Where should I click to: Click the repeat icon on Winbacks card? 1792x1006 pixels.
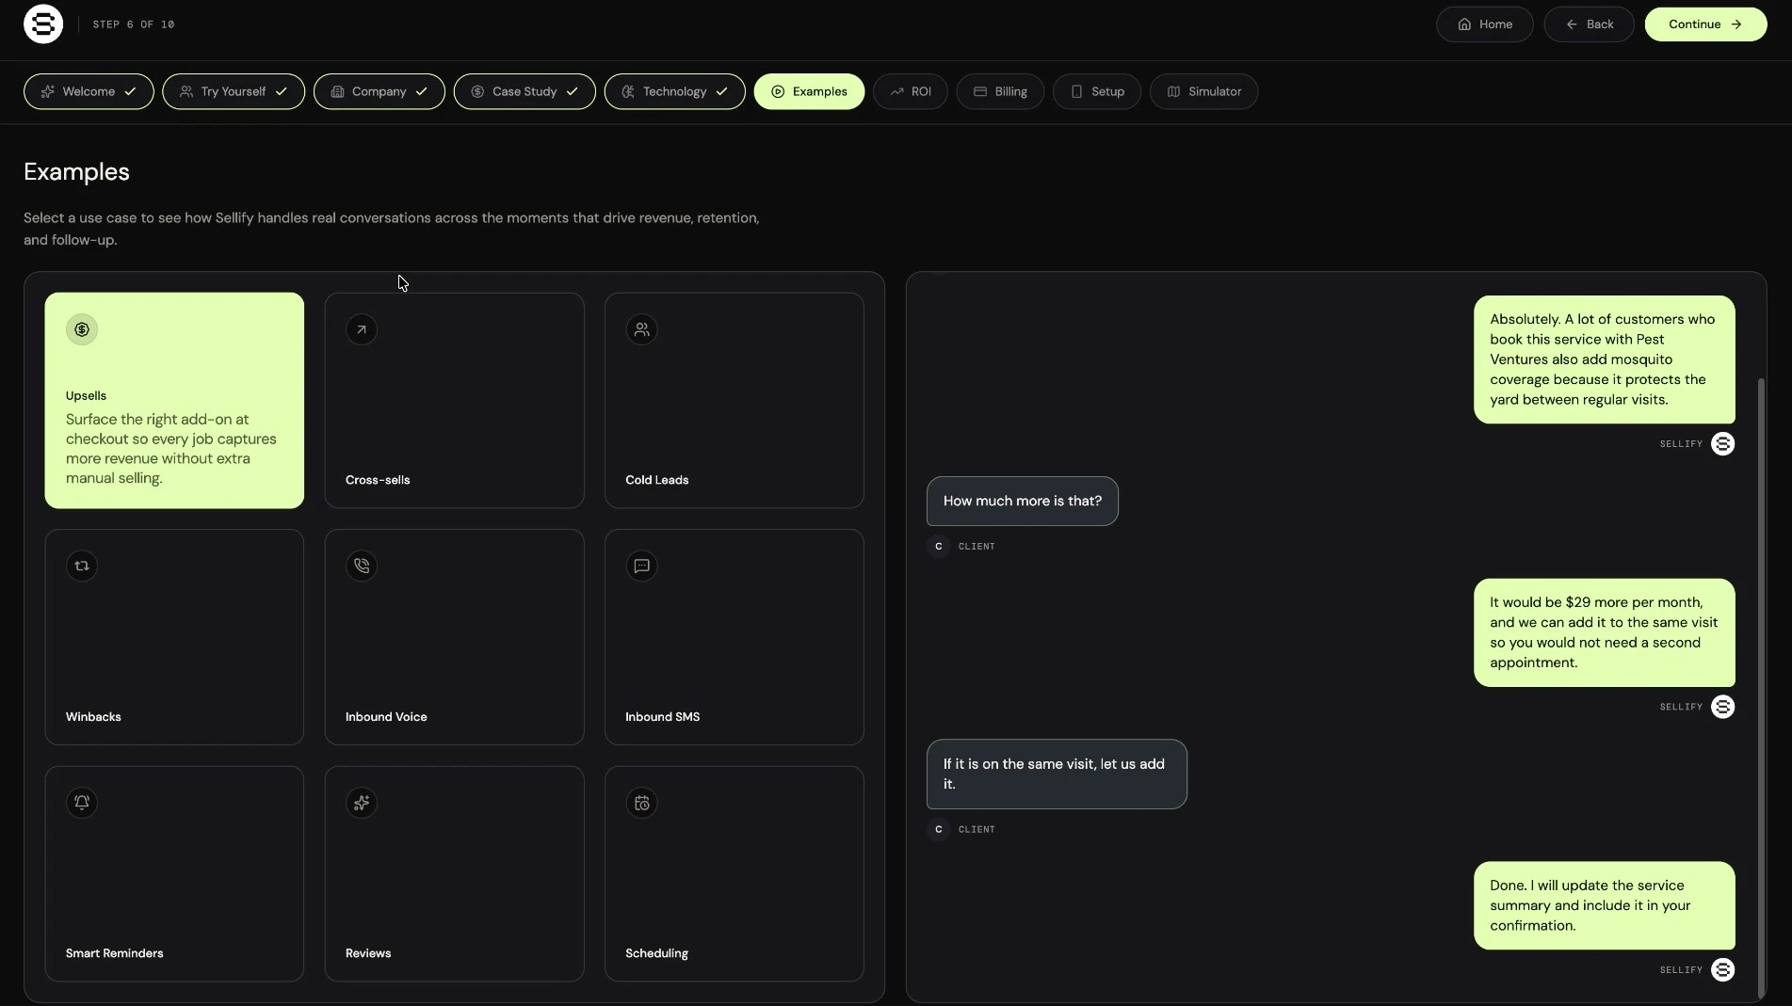pyautogui.click(x=82, y=566)
